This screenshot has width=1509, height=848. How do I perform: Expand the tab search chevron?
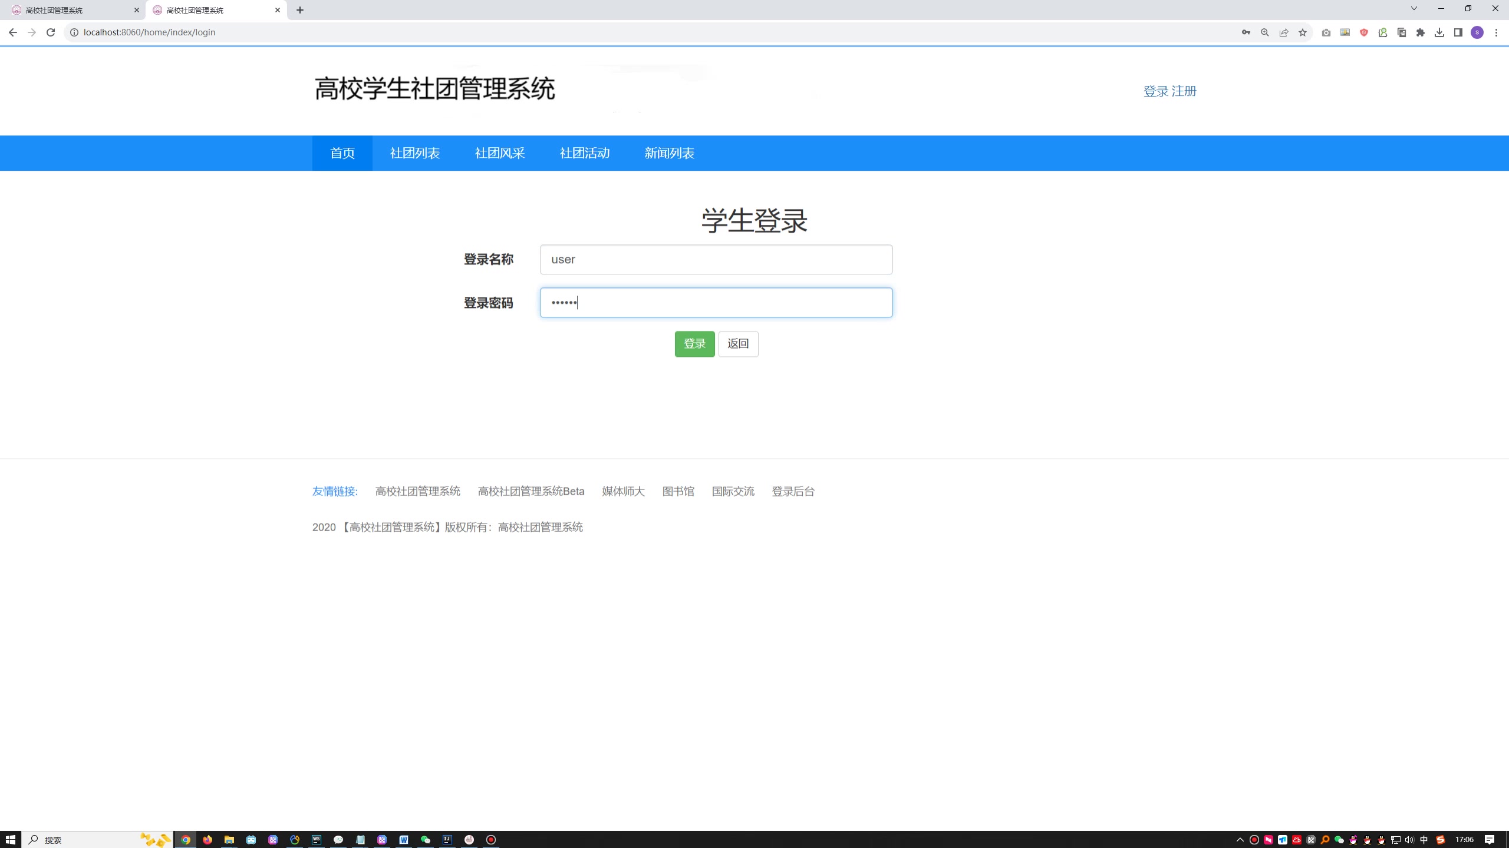pos(1414,8)
